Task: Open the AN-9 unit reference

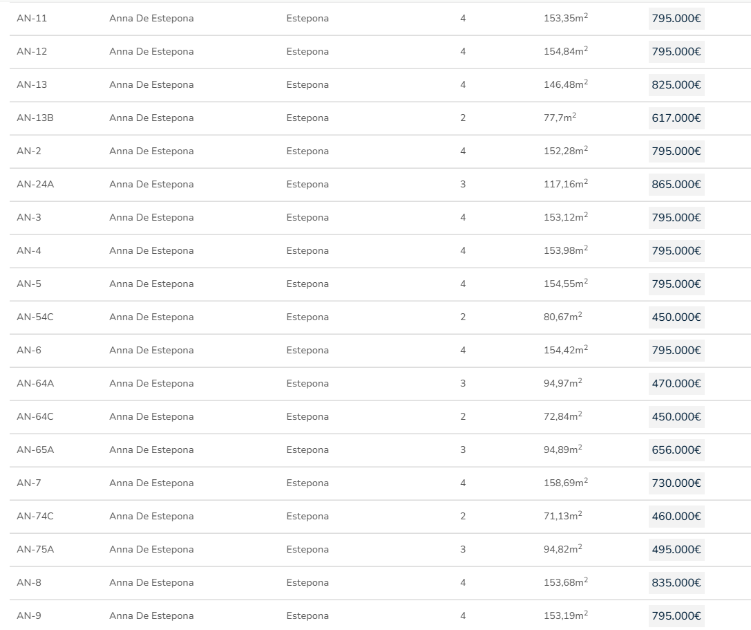Action: click(x=29, y=616)
